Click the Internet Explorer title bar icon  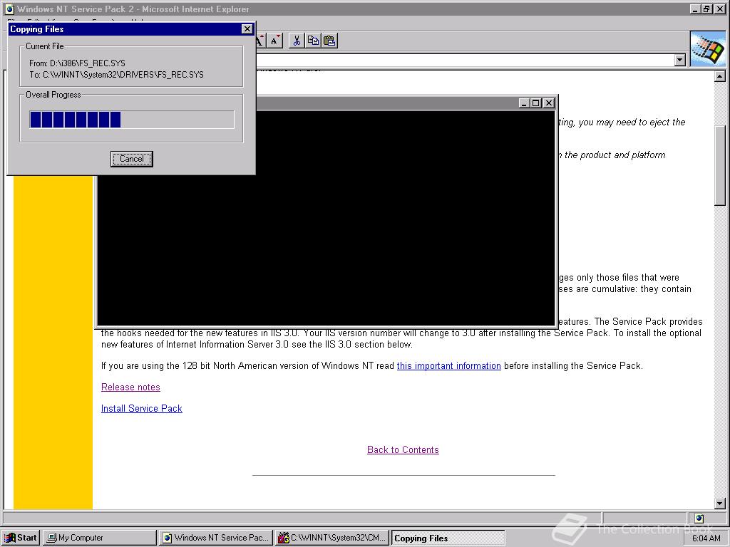click(x=9, y=9)
